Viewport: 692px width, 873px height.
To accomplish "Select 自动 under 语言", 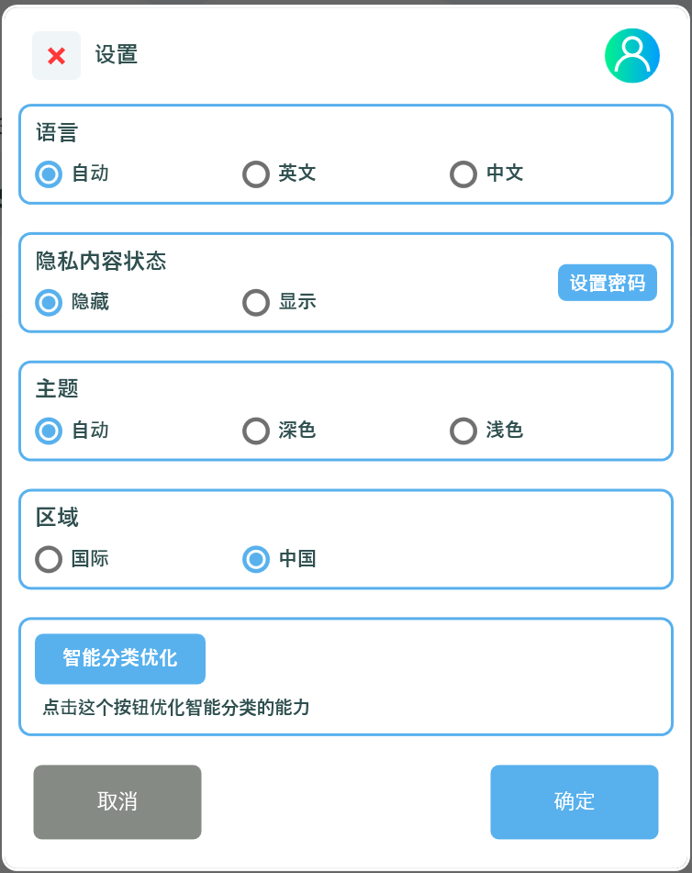I will (x=49, y=173).
